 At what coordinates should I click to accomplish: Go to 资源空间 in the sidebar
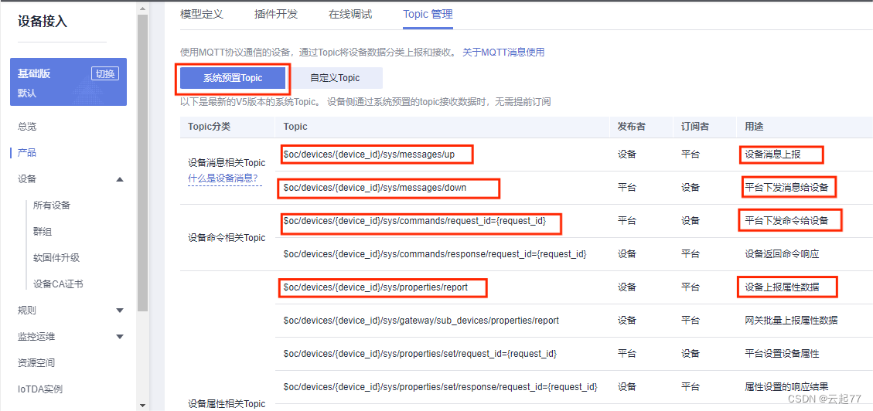click(36, 362)
